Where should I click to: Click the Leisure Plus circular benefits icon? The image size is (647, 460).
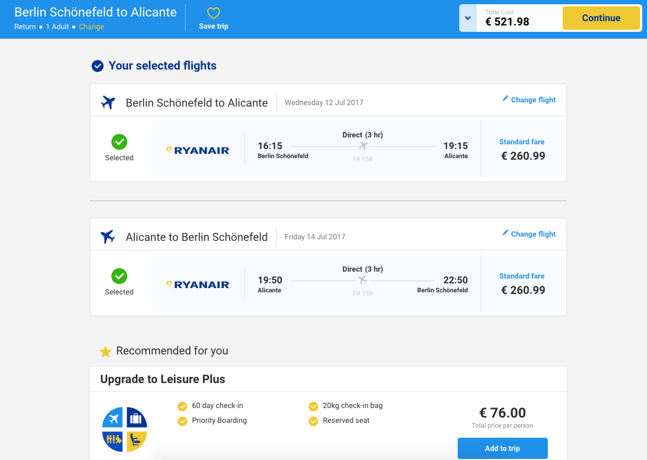click(125, 429)
